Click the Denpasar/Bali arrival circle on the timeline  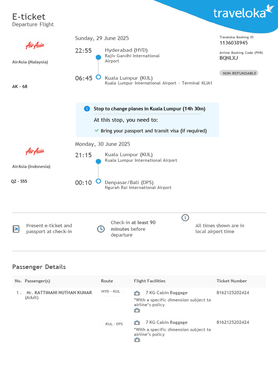98,181
